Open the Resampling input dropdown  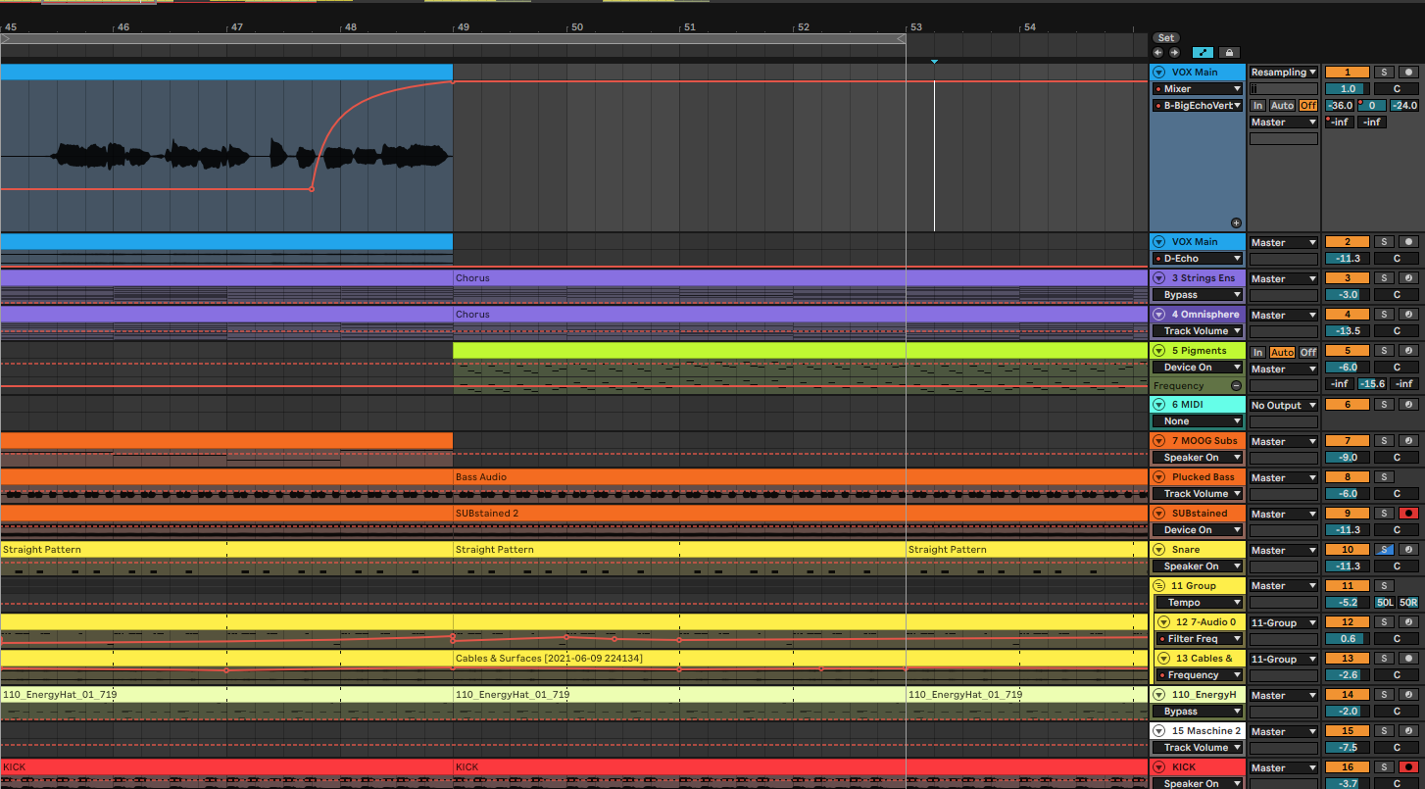click(1283, 73)
